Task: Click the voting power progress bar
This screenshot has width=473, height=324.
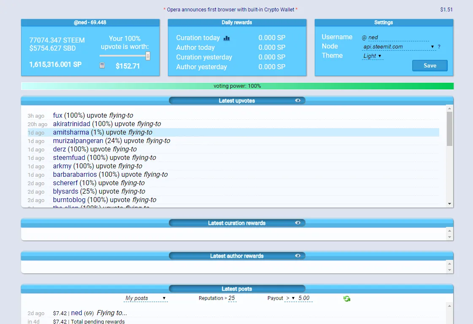Action: click(x=237, y=86)
